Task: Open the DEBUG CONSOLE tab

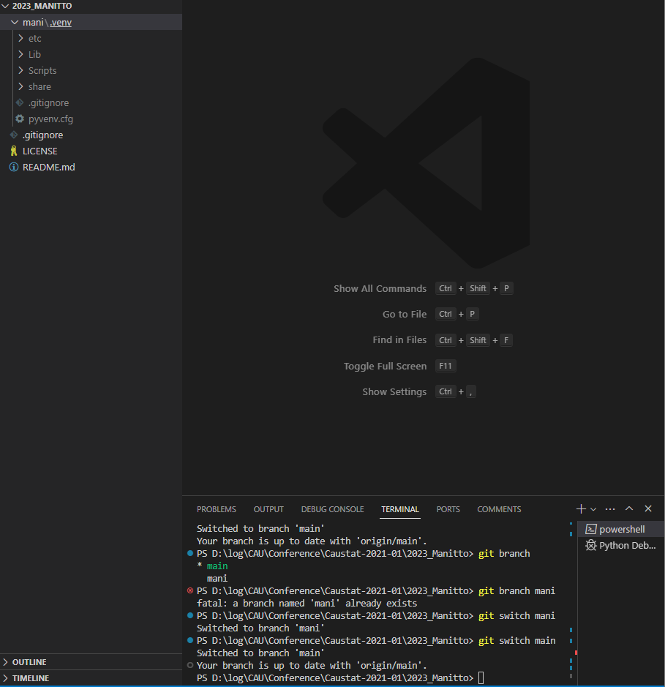Action: pyautogui.click(x=332, y=509)
